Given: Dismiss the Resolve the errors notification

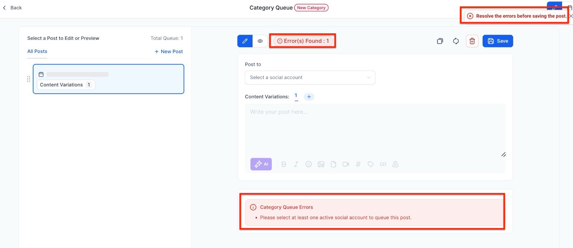Looking at the screenshot, I should 571,16.
